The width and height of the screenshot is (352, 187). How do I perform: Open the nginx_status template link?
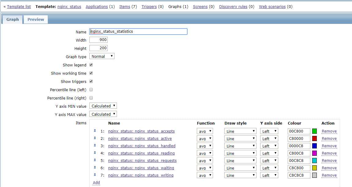click(x=69, y=7)
